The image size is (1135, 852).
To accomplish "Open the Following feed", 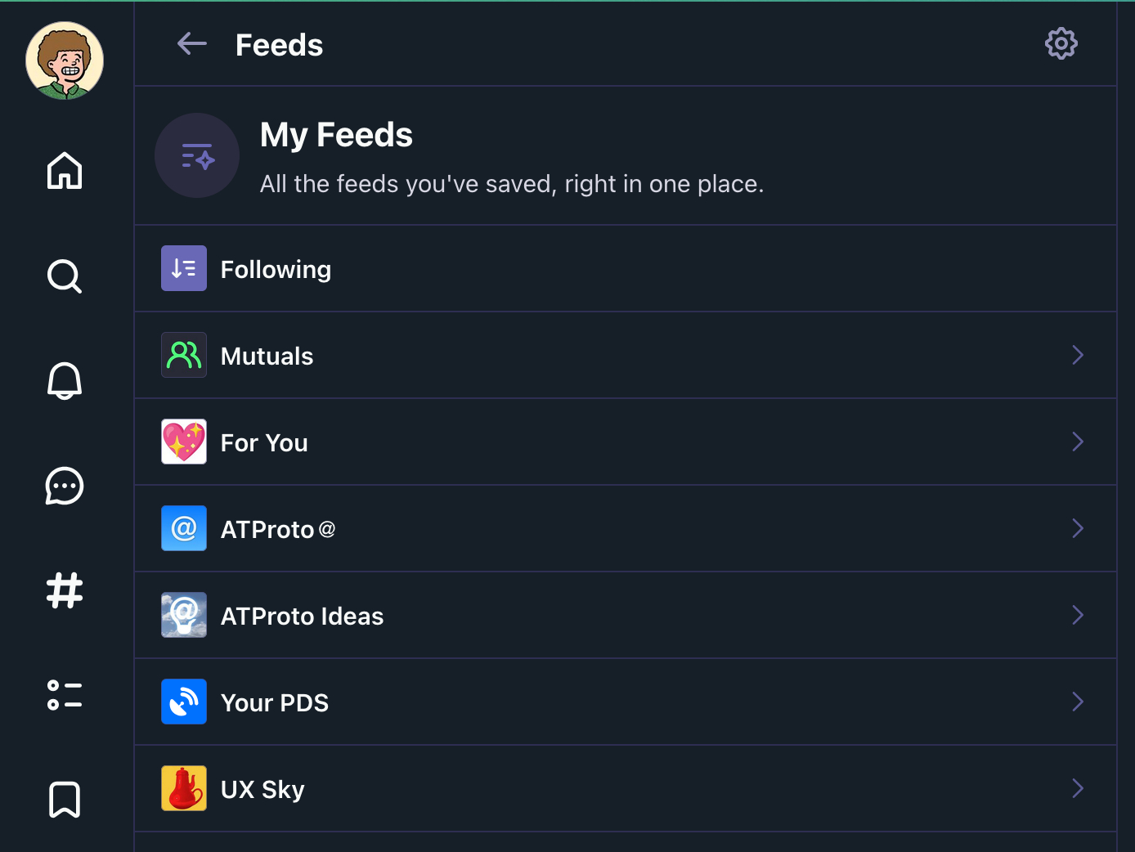I will point(276,270).
